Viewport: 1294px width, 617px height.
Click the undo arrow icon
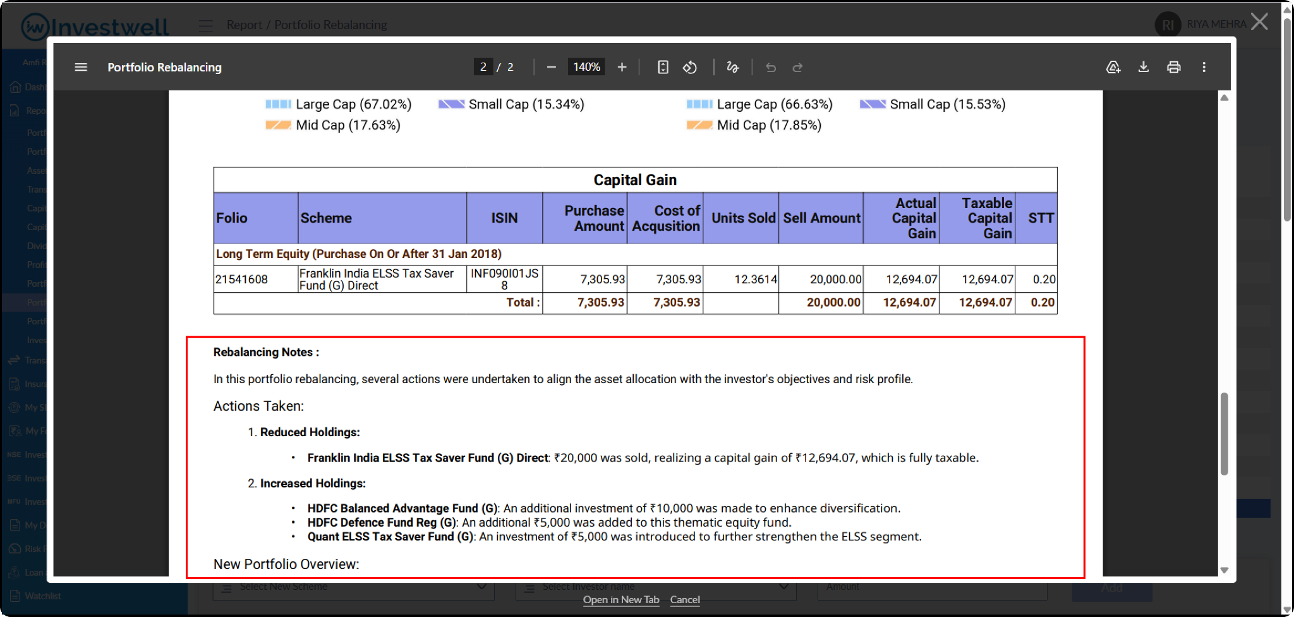[771, 67]
